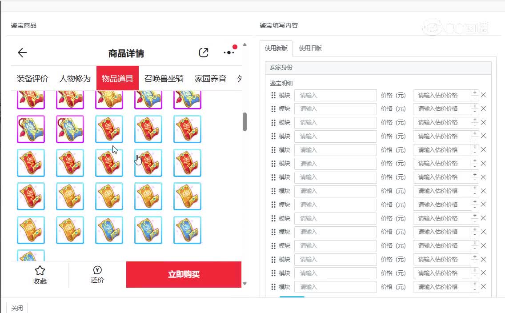Click the 鉴宝商品 heading
505x313 pixels.
24,25
